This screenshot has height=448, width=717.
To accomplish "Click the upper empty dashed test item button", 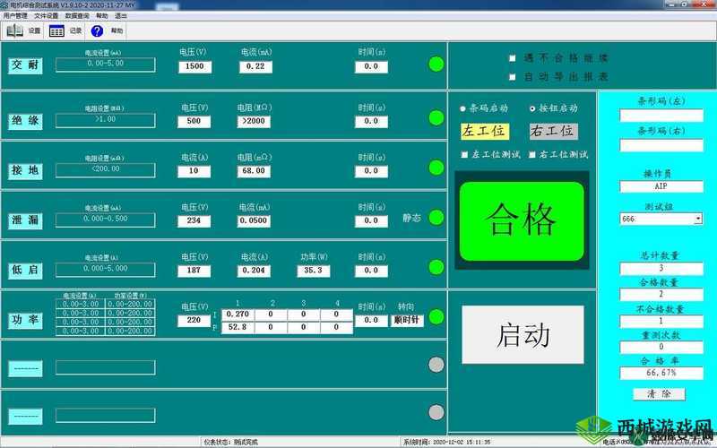I will (x=25, y=368).
